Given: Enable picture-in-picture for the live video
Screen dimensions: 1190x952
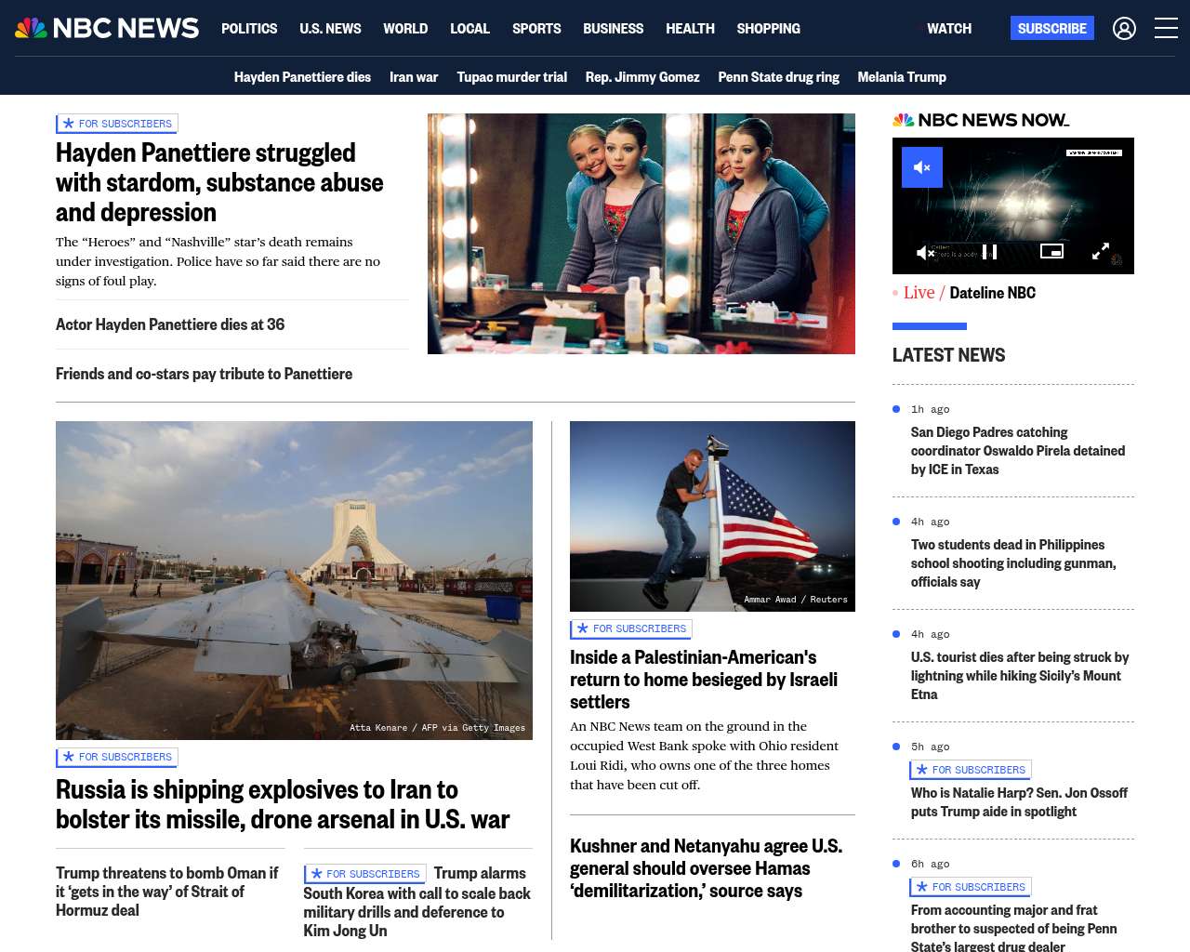Looking at the screenshot, I should click(1051, 251).
